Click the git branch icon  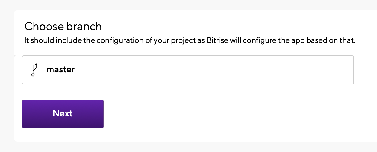34,70
